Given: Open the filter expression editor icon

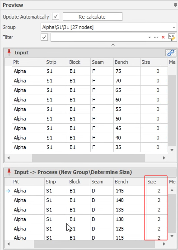Looking at the screenshot, I should [172, 37].
